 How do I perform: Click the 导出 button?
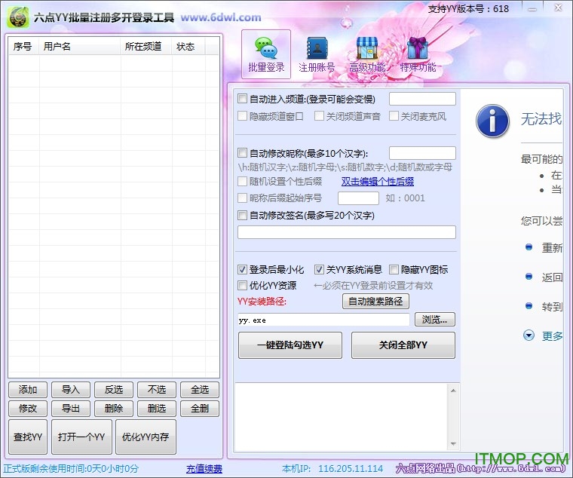pyautogui.click(x=71, y=408)
